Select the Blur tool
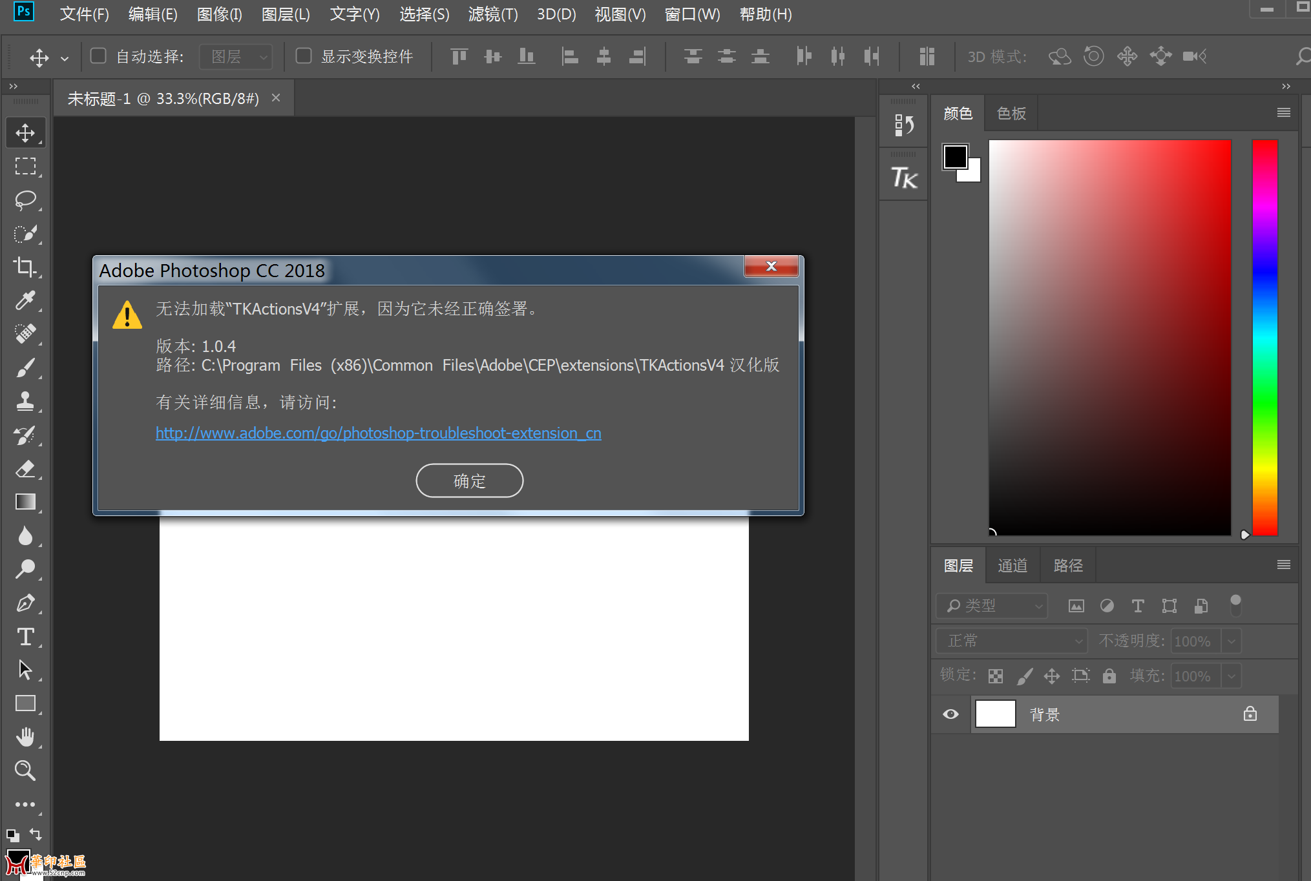The width and height of the screenshot is (1311, 881). tap(25, 535)
